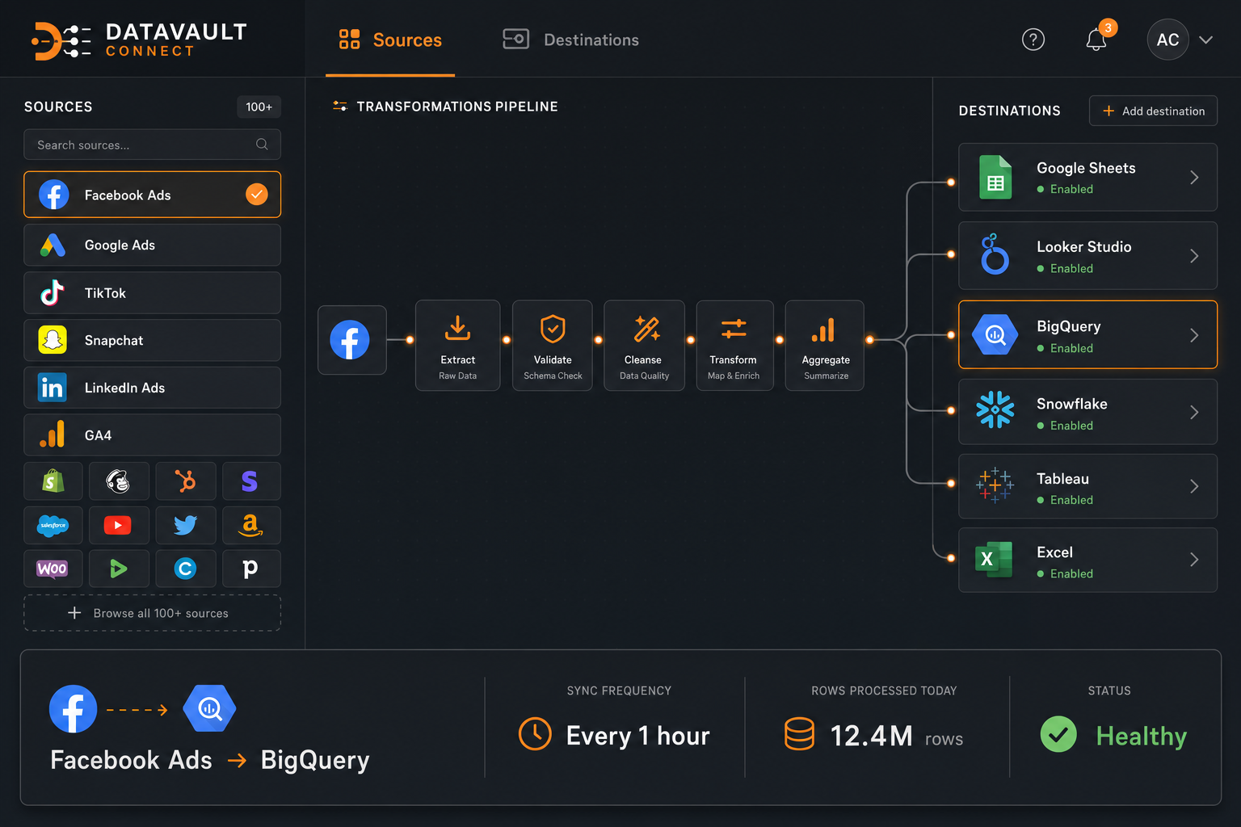Screen dimensions: 1241x827
Task: Open the Snowflake destination
Action: pos(1087,412)
